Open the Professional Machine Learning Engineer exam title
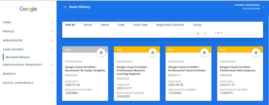The width and height of the screenshot is (269, 105). click(132, 71)
